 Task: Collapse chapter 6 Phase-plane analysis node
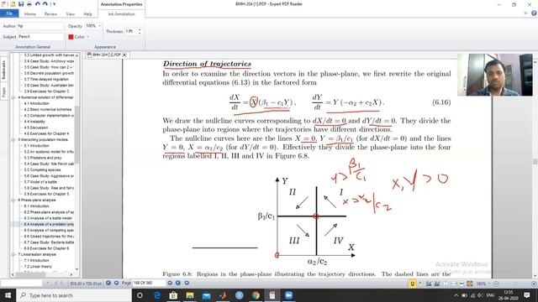(13, 200)
